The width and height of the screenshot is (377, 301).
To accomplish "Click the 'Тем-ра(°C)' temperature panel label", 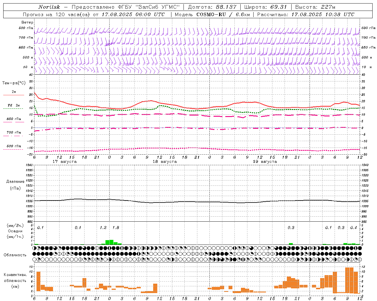I will 14,83.
